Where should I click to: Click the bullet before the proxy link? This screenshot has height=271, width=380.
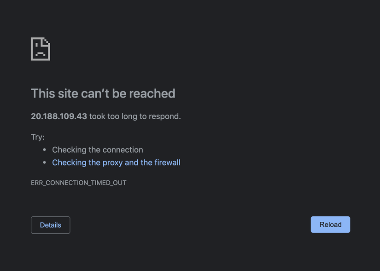[x=44, y=163]
